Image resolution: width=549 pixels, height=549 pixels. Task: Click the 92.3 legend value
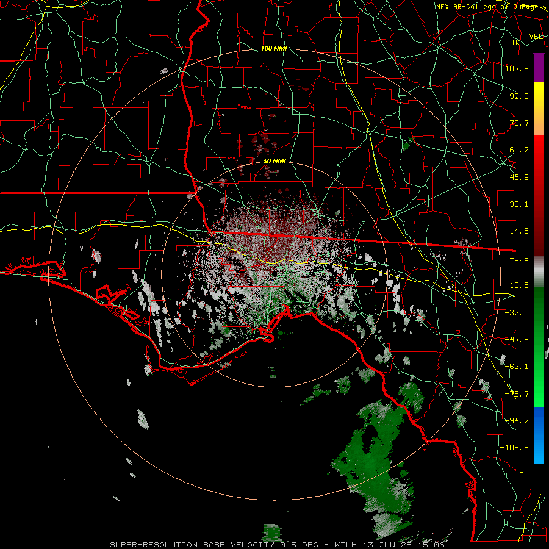(x=519, y=96)
